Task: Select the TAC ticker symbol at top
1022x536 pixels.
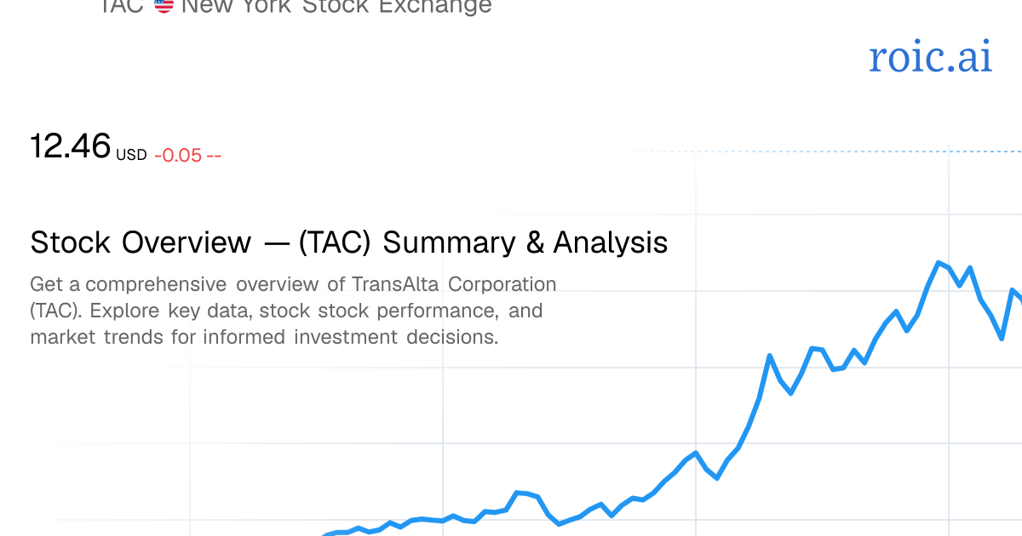Action: (122, 6)
